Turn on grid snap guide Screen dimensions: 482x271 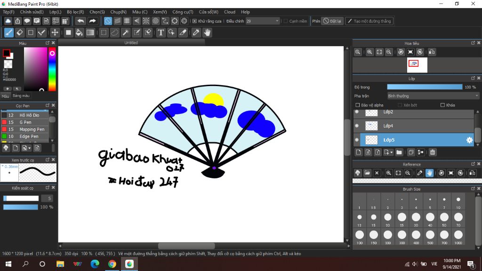click(x=127, y=21)
